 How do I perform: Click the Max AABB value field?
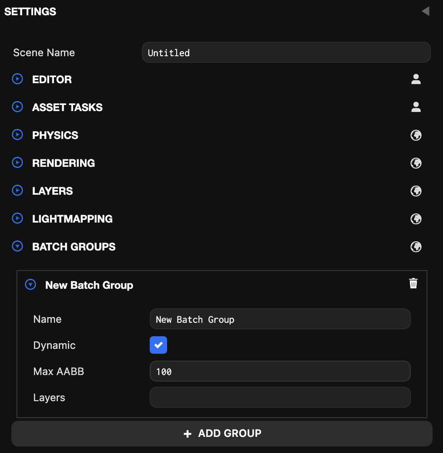click(x=280, y=371)
